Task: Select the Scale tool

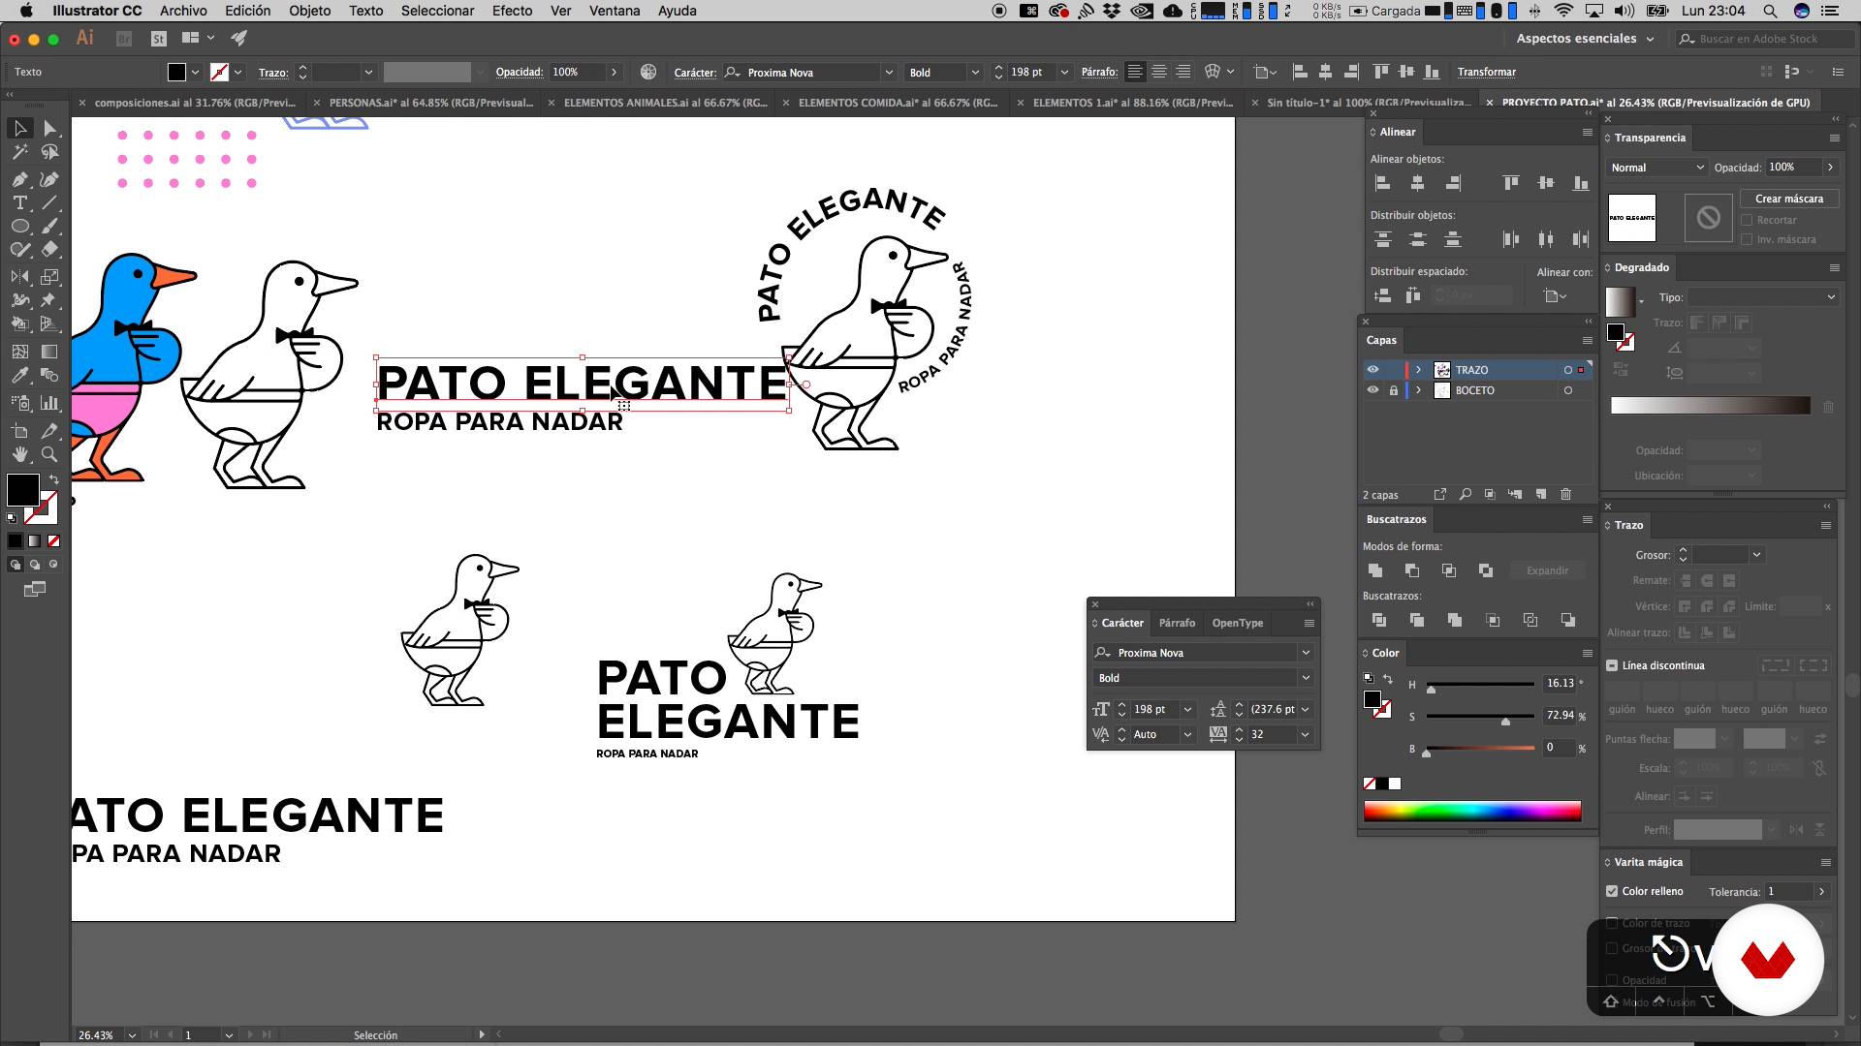Action: tap(49, 277)
